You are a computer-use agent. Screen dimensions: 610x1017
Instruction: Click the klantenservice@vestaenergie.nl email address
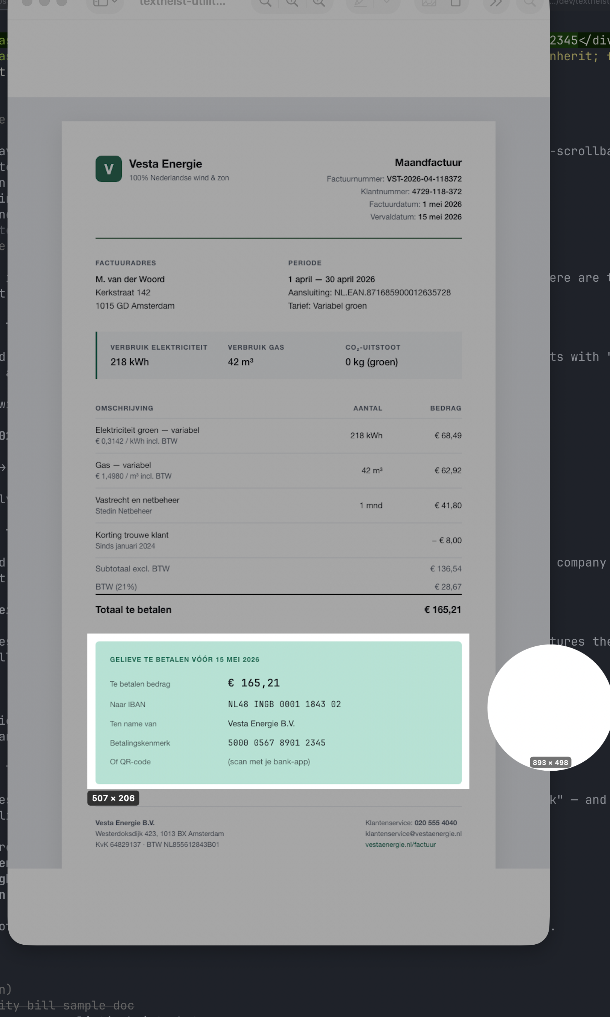pos(413,833)
